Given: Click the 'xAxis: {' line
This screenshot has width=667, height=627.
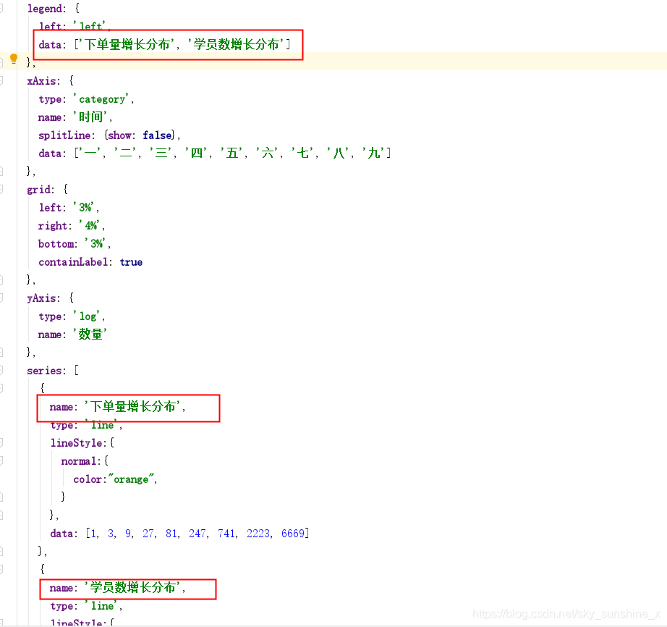Looking at the screenshot, I should 51,81.
